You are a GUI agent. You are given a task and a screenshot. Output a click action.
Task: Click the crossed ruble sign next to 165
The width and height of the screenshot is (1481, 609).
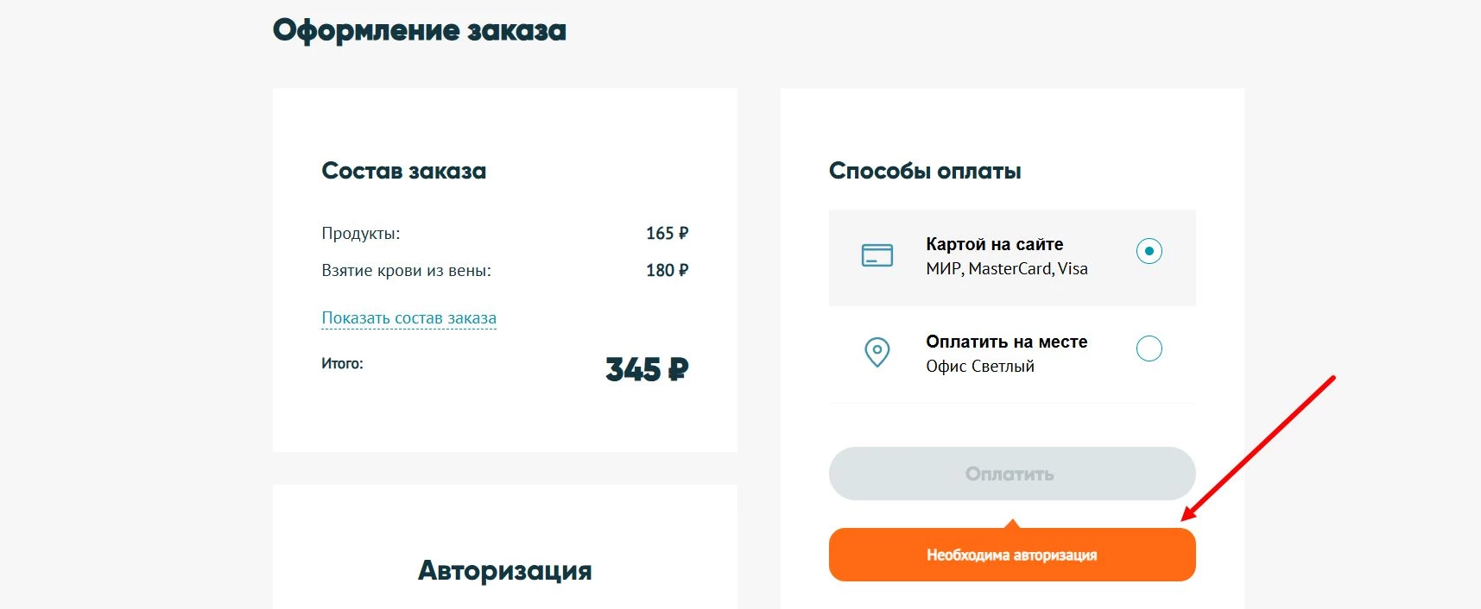click(x=681, y=232)
